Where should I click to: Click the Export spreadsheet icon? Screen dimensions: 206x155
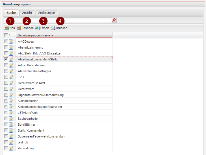click(37, 28)
